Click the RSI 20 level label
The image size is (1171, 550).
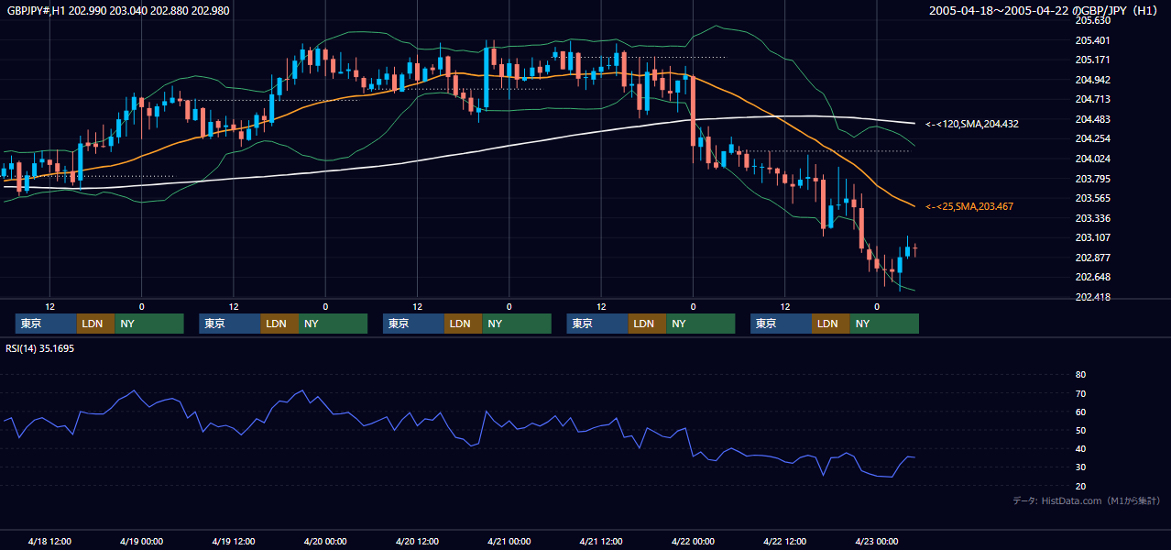tap(1080, 486)
